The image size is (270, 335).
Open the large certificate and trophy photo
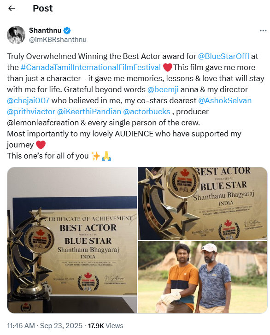point(72,240)
